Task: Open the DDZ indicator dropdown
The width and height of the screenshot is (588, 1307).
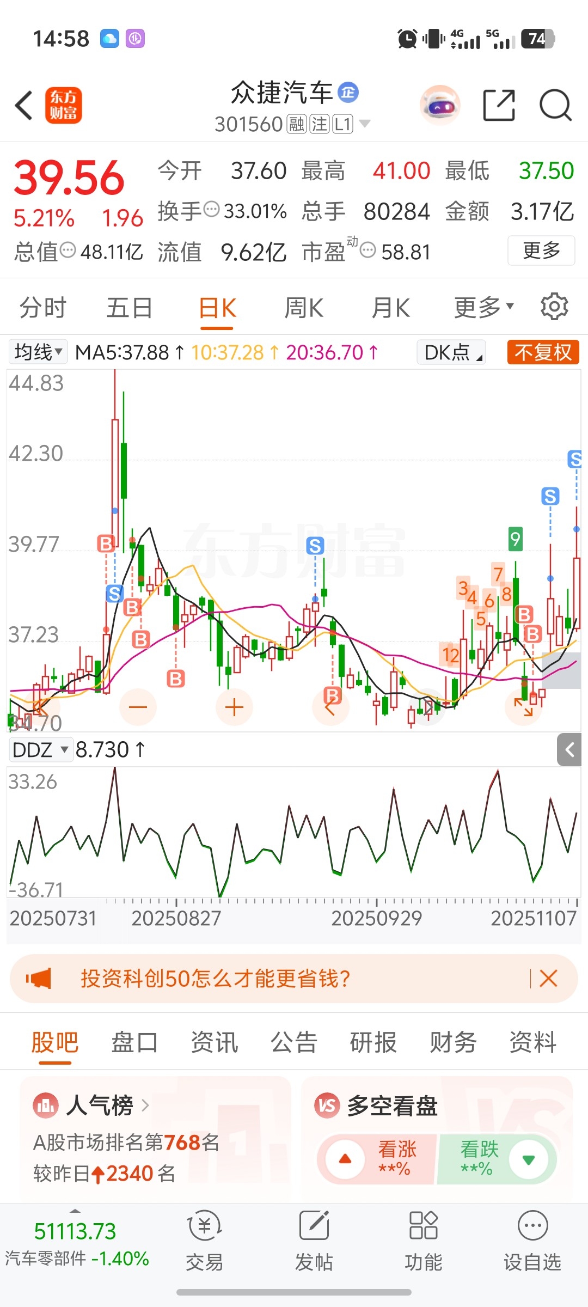Action: tap(40, 750)
